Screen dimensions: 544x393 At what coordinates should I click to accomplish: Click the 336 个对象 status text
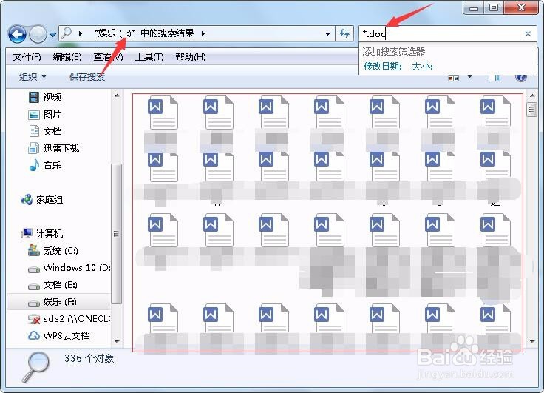pos(89,358)
